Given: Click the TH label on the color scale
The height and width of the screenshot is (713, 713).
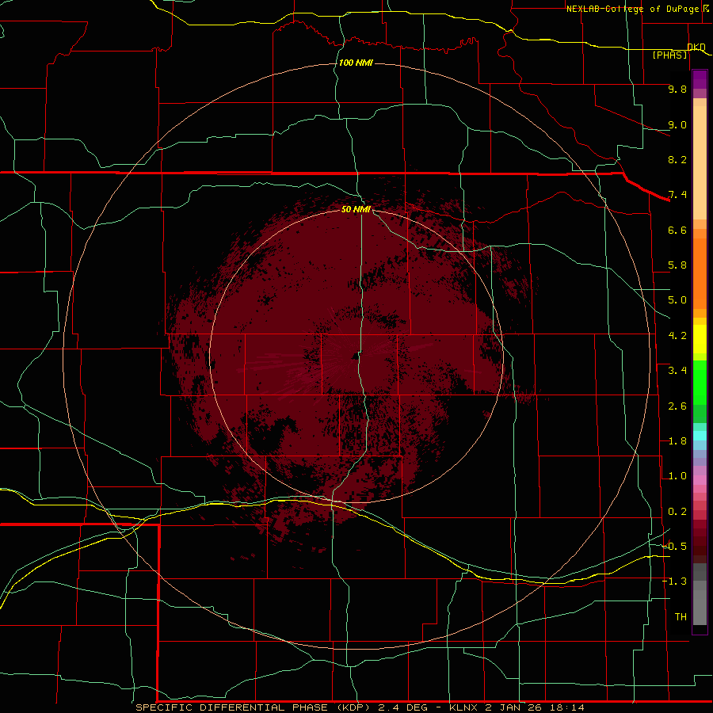Looking at the screenshot, I should [x=681, y=617].
